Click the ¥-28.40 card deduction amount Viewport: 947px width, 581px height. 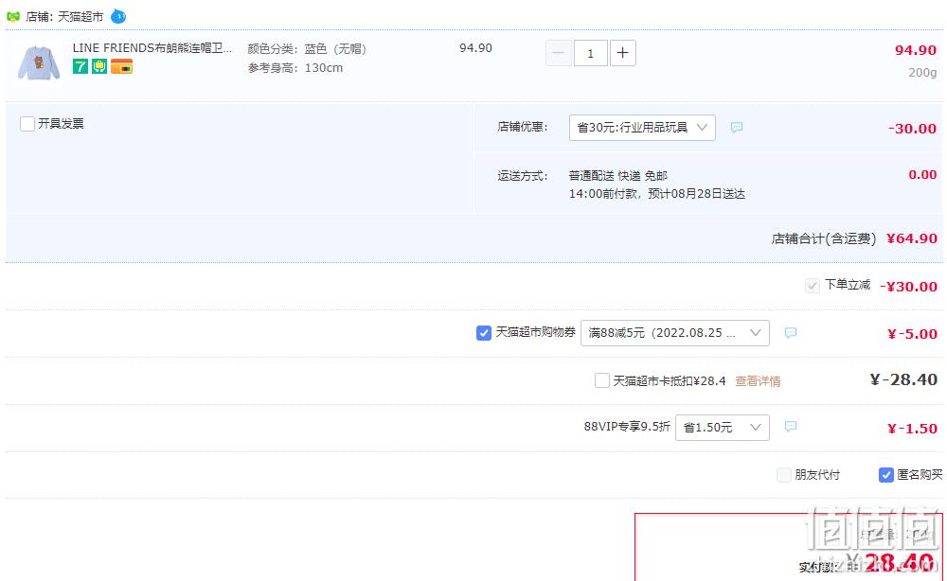903,379
